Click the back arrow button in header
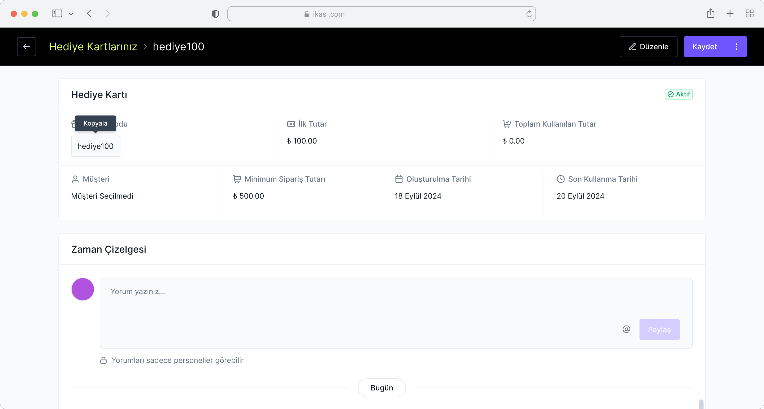Screen dimensions: 764x409 (27, 47)
